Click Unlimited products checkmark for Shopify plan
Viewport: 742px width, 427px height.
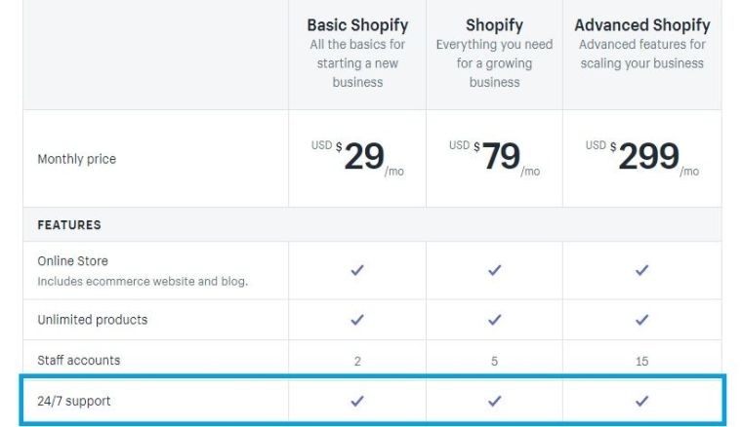tap(494, 319)
